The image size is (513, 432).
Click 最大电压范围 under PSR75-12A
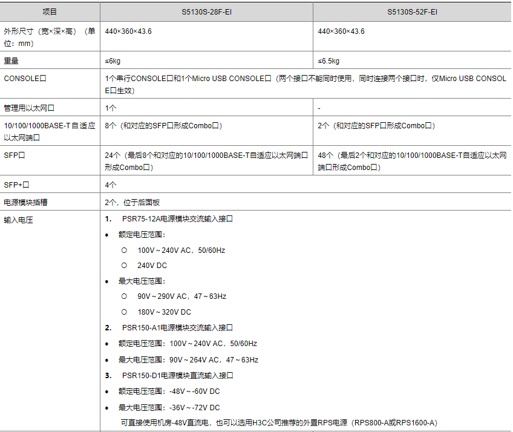pyautogui.click(x=142, y=281)
